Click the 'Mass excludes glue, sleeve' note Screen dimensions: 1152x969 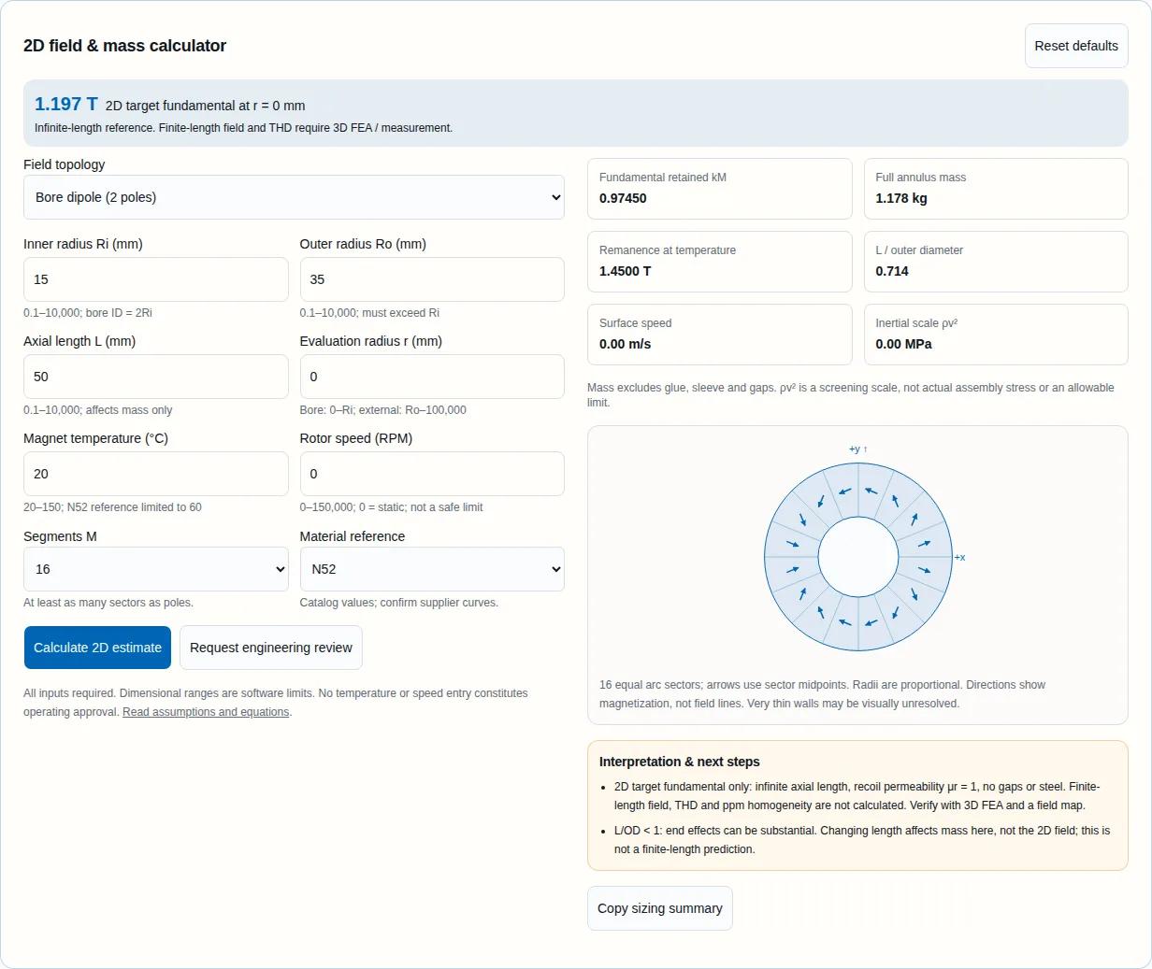coord(851,395)
